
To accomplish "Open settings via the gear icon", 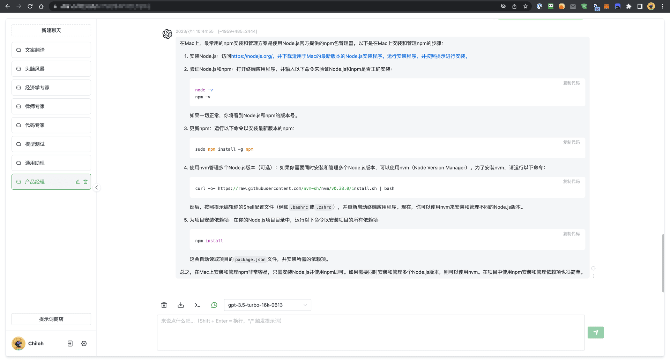I will (84, 344).
